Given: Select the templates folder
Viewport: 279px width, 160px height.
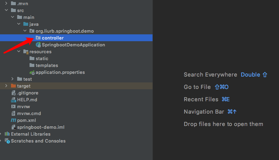Looking at the screenshot, I should click(x=76, y=66).
